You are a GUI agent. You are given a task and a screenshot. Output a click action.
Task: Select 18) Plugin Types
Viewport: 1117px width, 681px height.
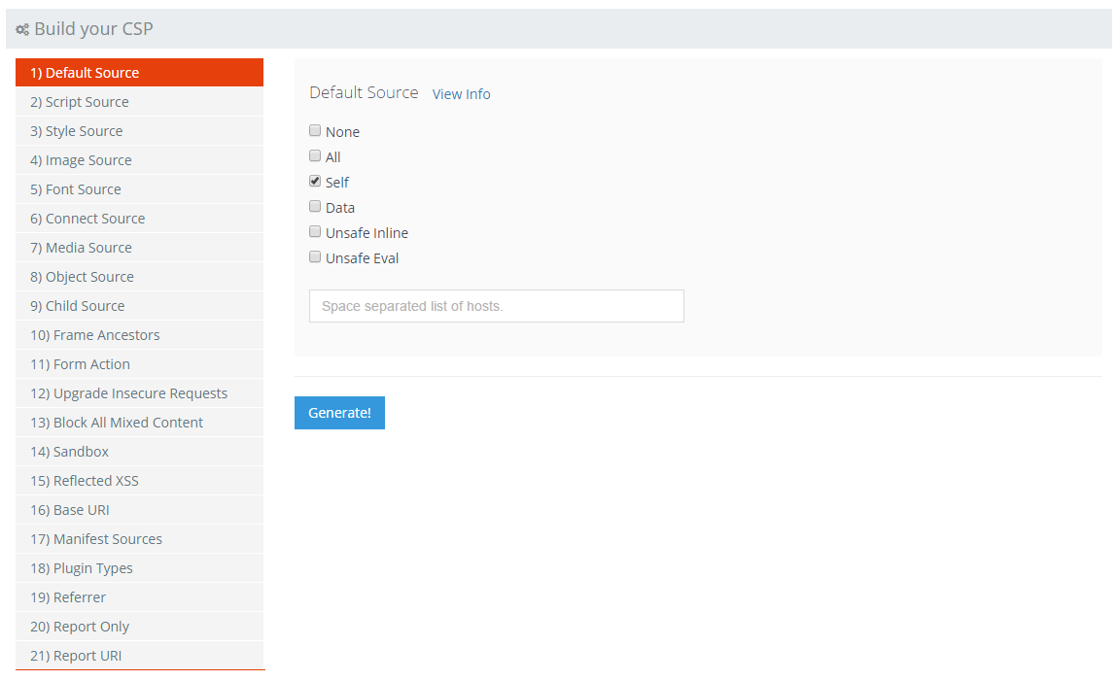[x=140, y=568]
